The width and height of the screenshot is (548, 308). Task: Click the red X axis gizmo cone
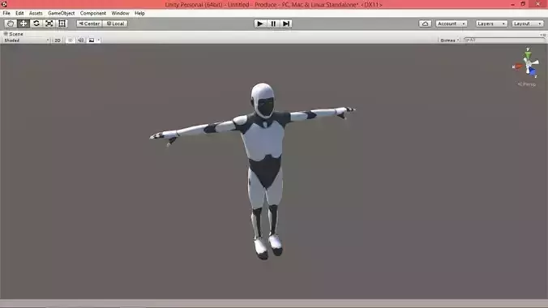tap(518, 66)
